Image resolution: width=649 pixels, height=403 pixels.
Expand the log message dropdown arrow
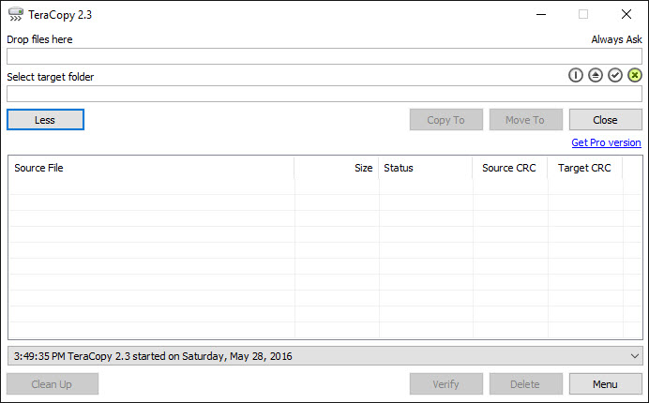635,356
